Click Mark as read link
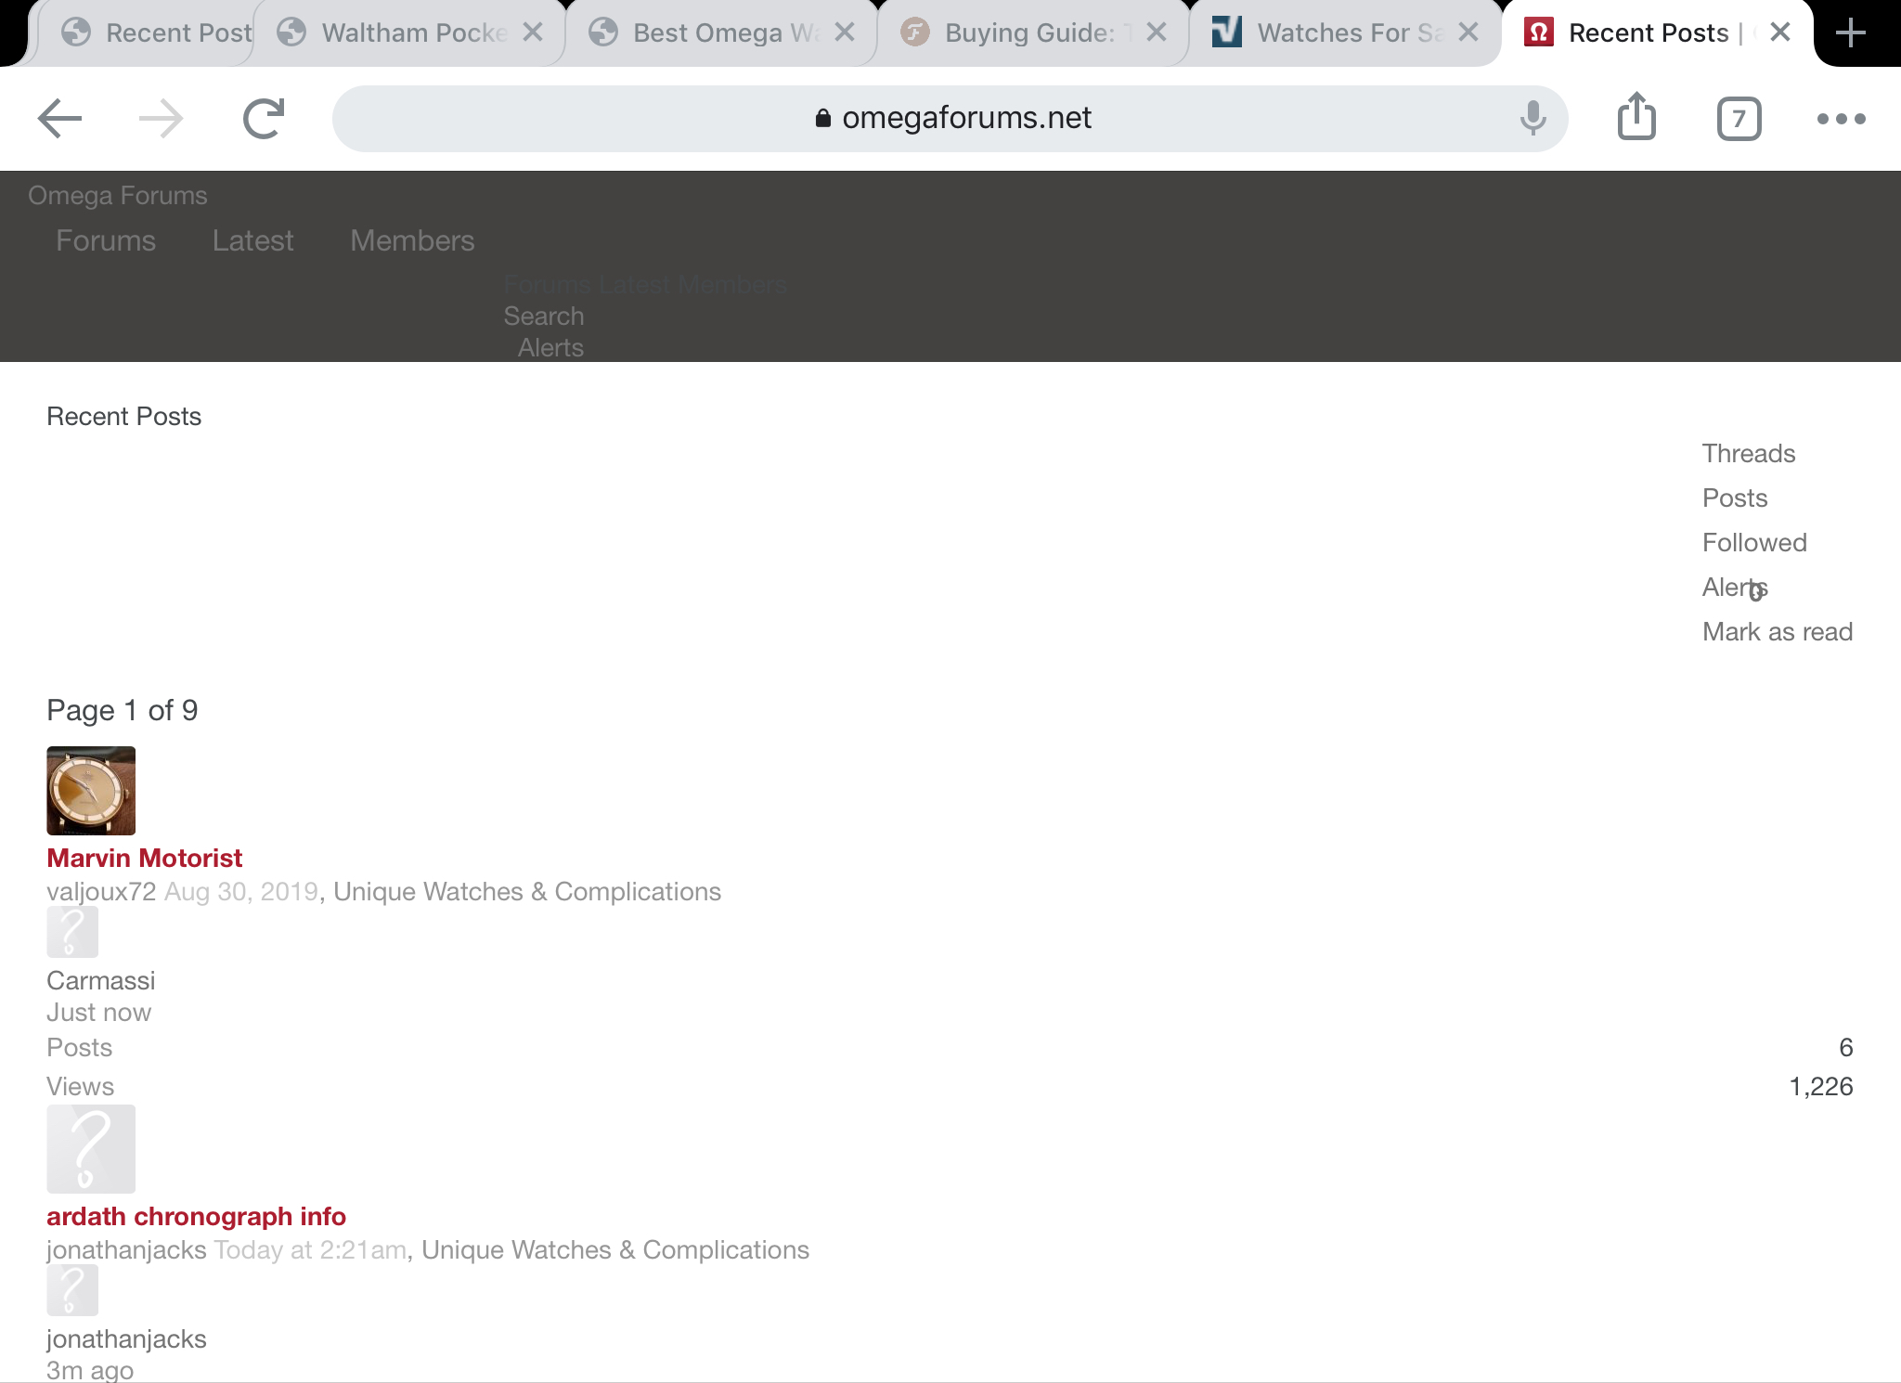1901x1383 pixels. (x=1777, y=632)
